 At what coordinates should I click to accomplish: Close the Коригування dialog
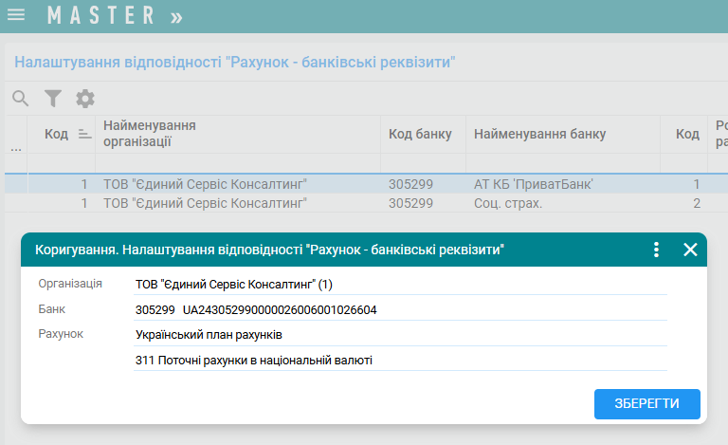690,250
